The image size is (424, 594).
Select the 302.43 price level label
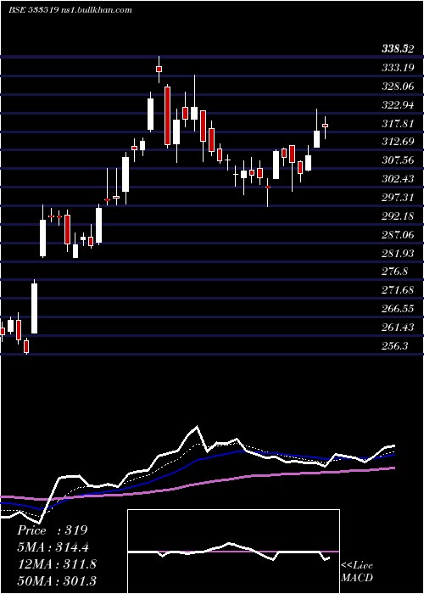398,179
